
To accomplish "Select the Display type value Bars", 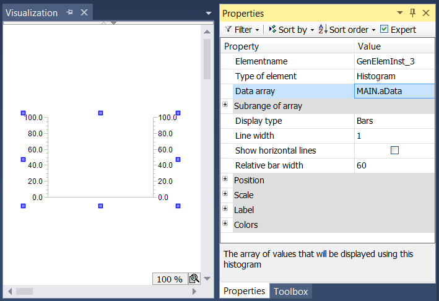I will coord(394,121).
